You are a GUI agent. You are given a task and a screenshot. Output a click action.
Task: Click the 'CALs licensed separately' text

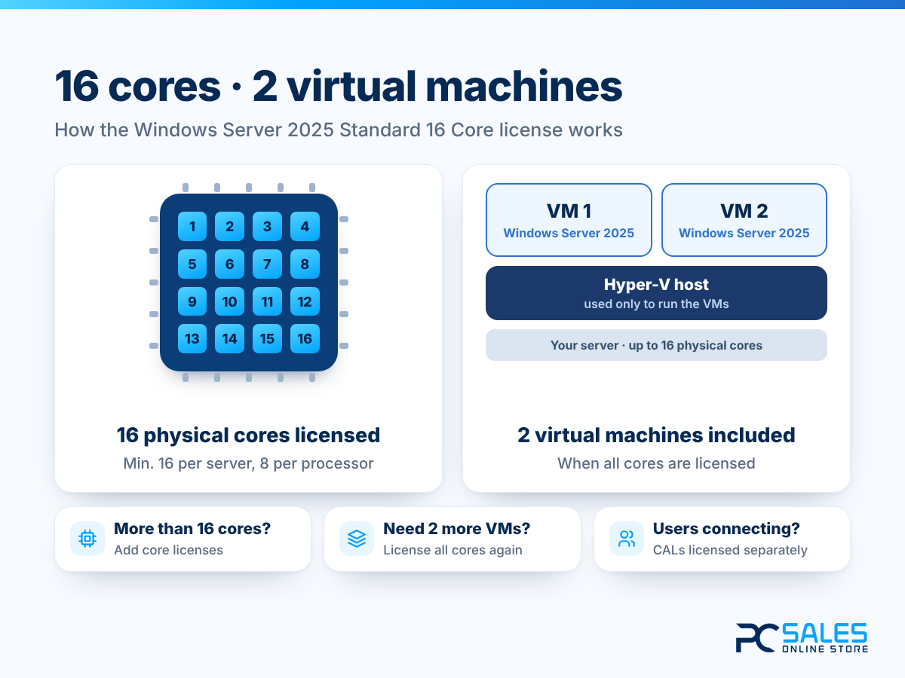pos(730,550)
